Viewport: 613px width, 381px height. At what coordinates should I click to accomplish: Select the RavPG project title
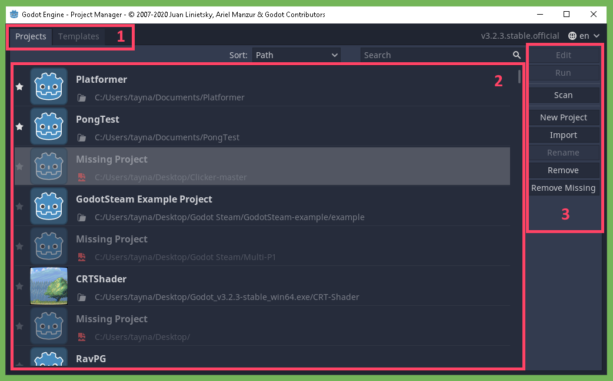(91, 359)
